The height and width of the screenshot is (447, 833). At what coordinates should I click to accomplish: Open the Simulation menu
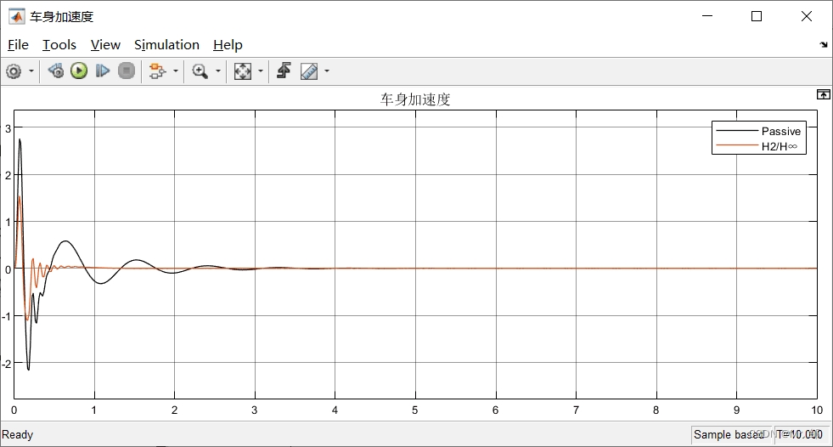pyautogui.click(x=166, y=45)
